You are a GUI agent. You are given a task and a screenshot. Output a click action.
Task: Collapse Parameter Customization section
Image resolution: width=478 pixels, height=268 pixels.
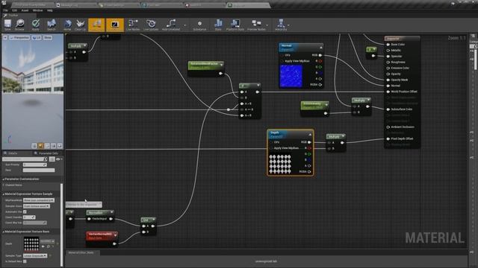pos(3,179)
